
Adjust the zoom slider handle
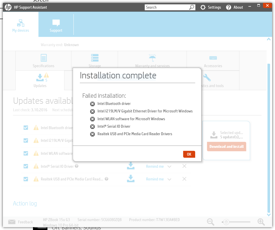pos(226,222)
